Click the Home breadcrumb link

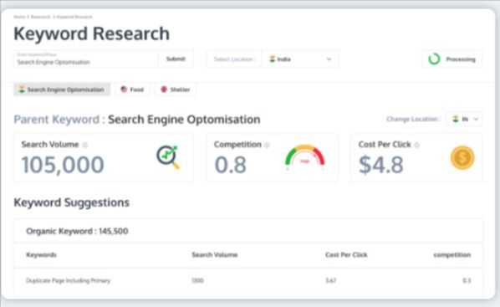click(19, 17)
